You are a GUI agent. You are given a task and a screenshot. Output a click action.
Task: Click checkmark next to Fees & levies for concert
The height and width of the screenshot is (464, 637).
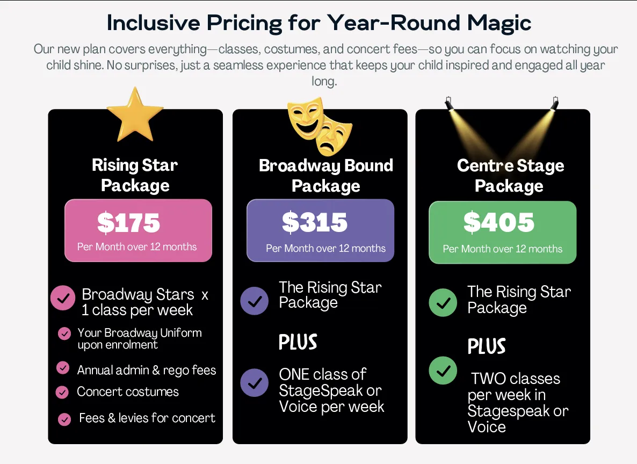64,419
